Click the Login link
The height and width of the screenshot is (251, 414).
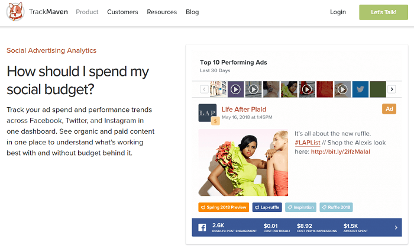(338, 12)
